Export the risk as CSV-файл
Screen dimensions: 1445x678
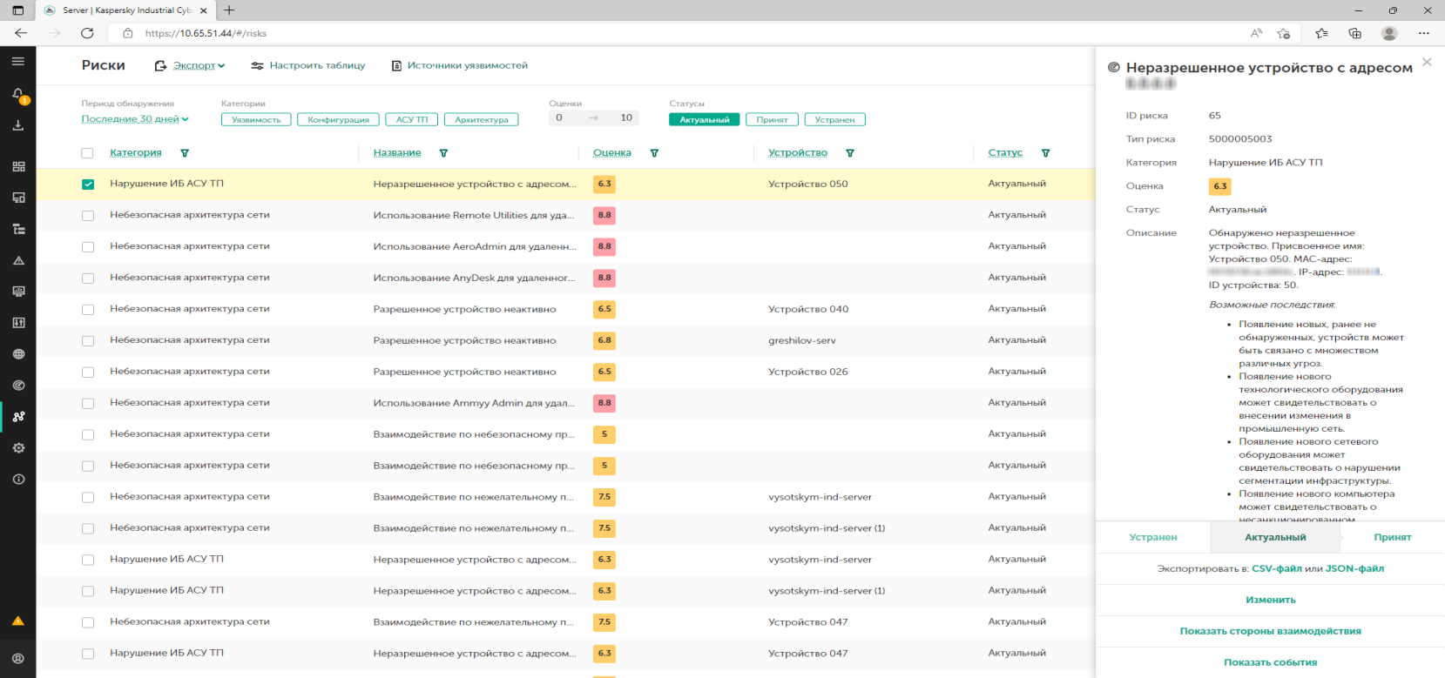click(x=1276, y=569)
